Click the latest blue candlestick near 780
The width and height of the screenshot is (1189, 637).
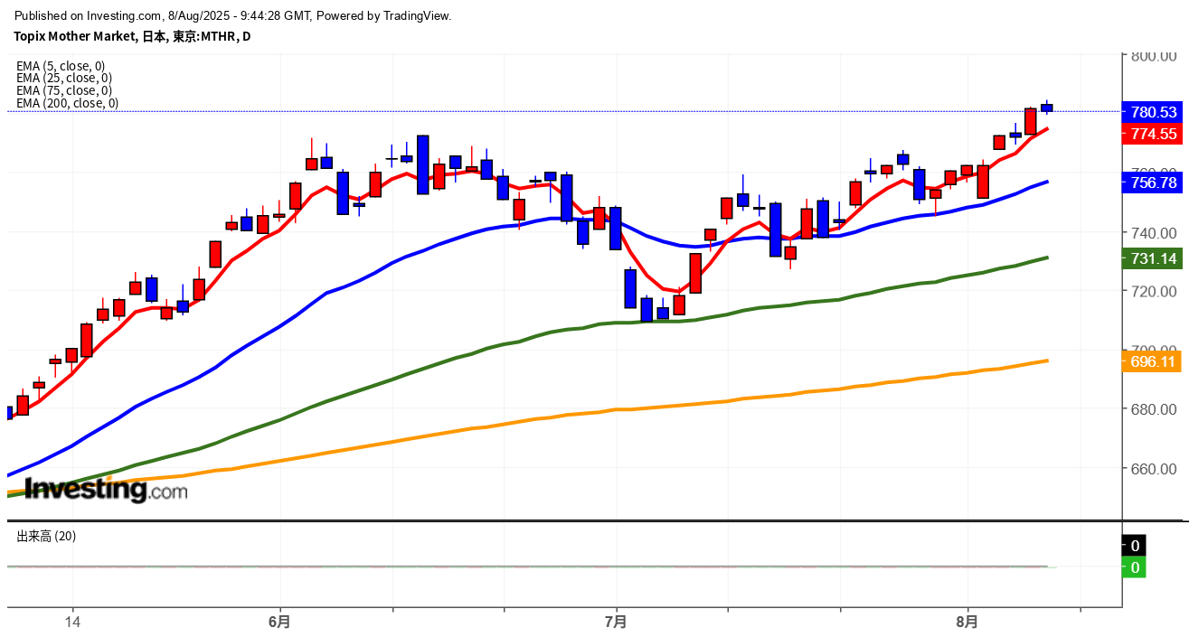pos(1047,108)
